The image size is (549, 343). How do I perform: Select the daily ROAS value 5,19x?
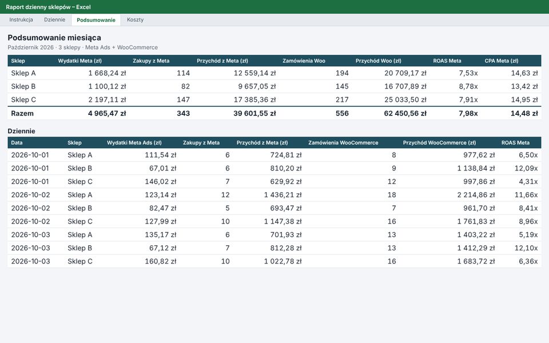tap(528, 235)
